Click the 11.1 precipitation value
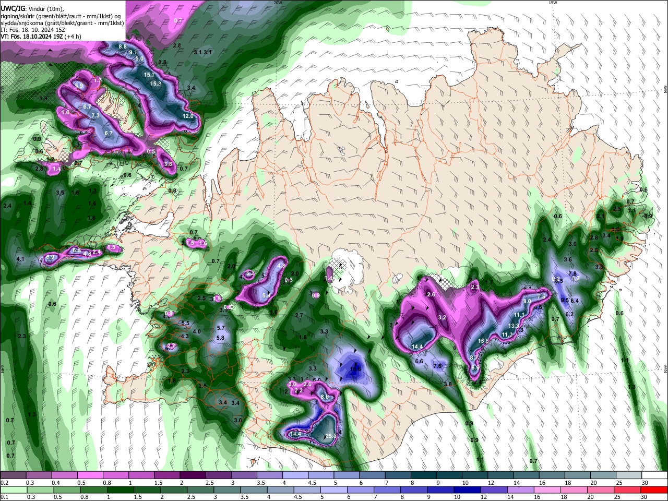The image size is (668, 501). coord(519,315)
